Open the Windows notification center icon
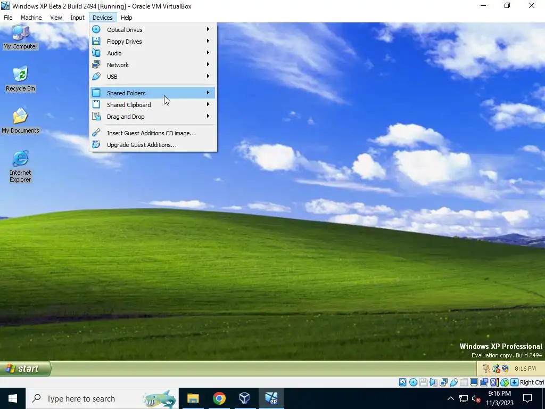 point(527,398)
